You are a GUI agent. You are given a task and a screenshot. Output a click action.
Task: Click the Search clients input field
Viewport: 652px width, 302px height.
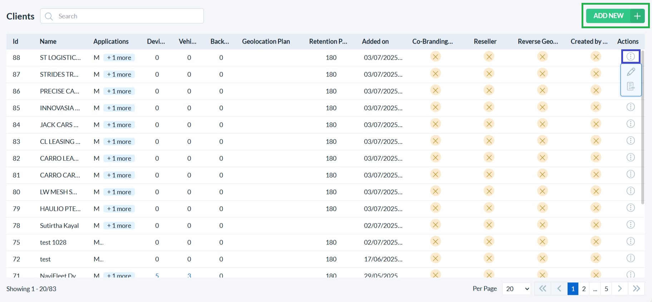click(x=129, y=16)
